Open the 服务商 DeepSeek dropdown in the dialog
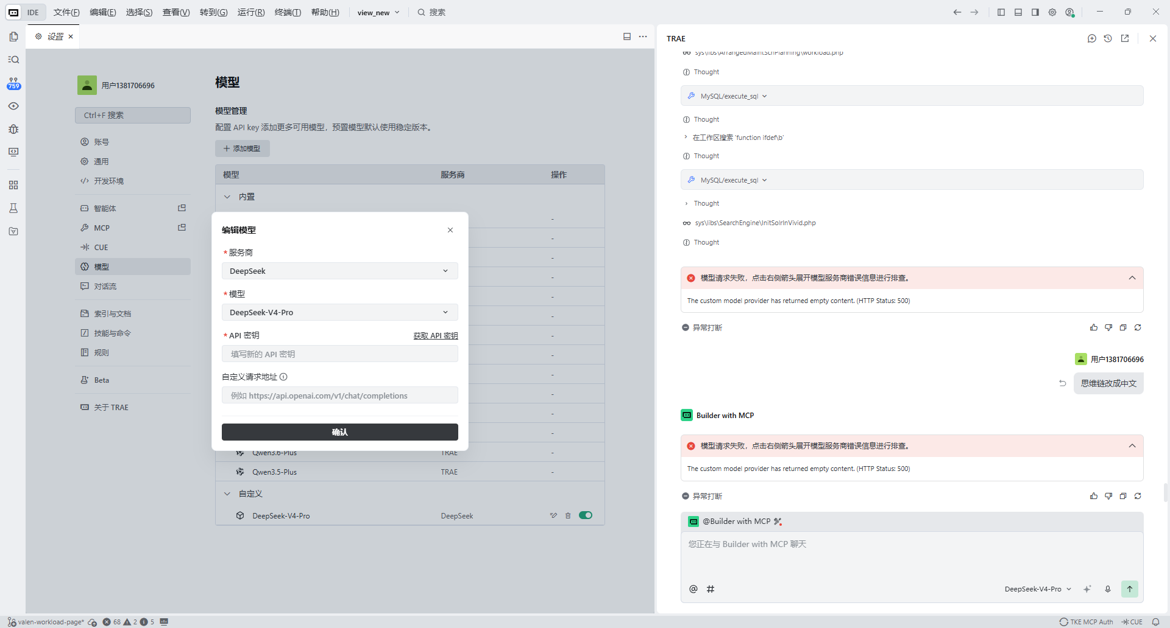The height and width of the screenshot is (628, 1170). pyautogui.click(x=340, y=271)
